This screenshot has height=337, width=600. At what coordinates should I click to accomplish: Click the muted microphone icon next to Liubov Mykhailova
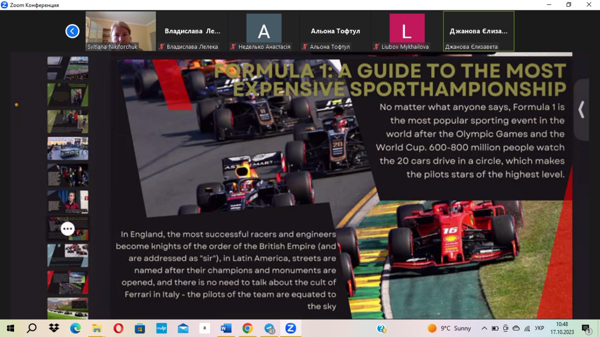pos(376,46)
